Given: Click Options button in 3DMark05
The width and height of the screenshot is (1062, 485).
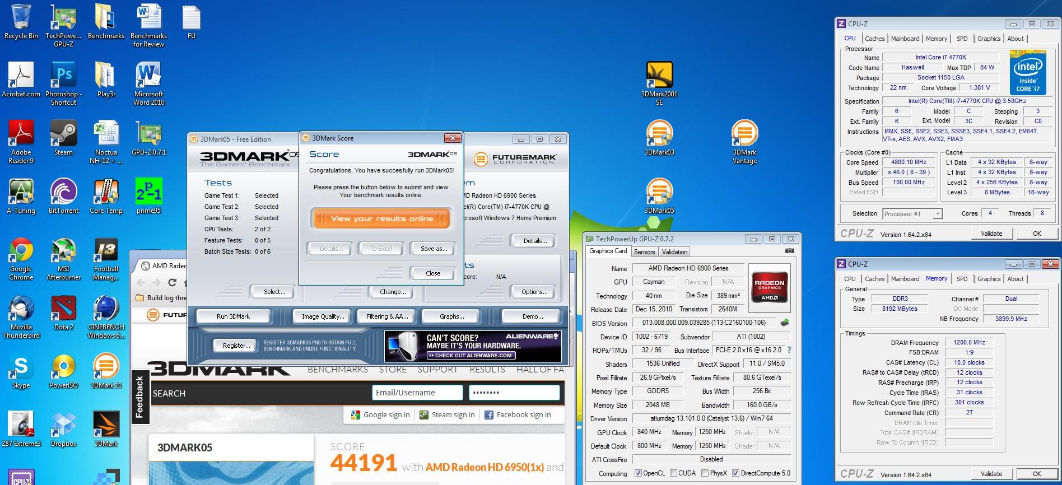Looking at the screenshot, I should click(534, 292).
